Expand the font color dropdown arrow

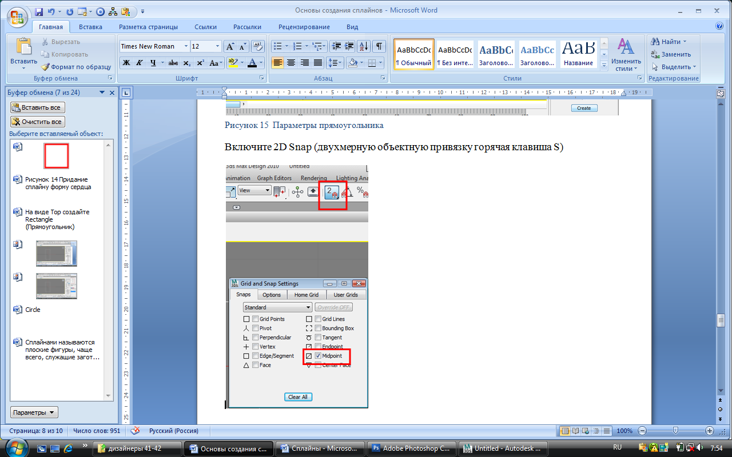click(x=261, y=63)
